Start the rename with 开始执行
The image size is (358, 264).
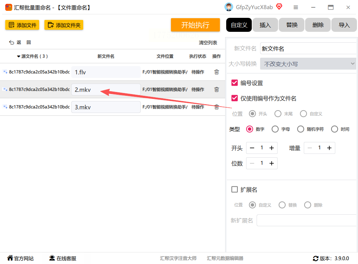195,25
